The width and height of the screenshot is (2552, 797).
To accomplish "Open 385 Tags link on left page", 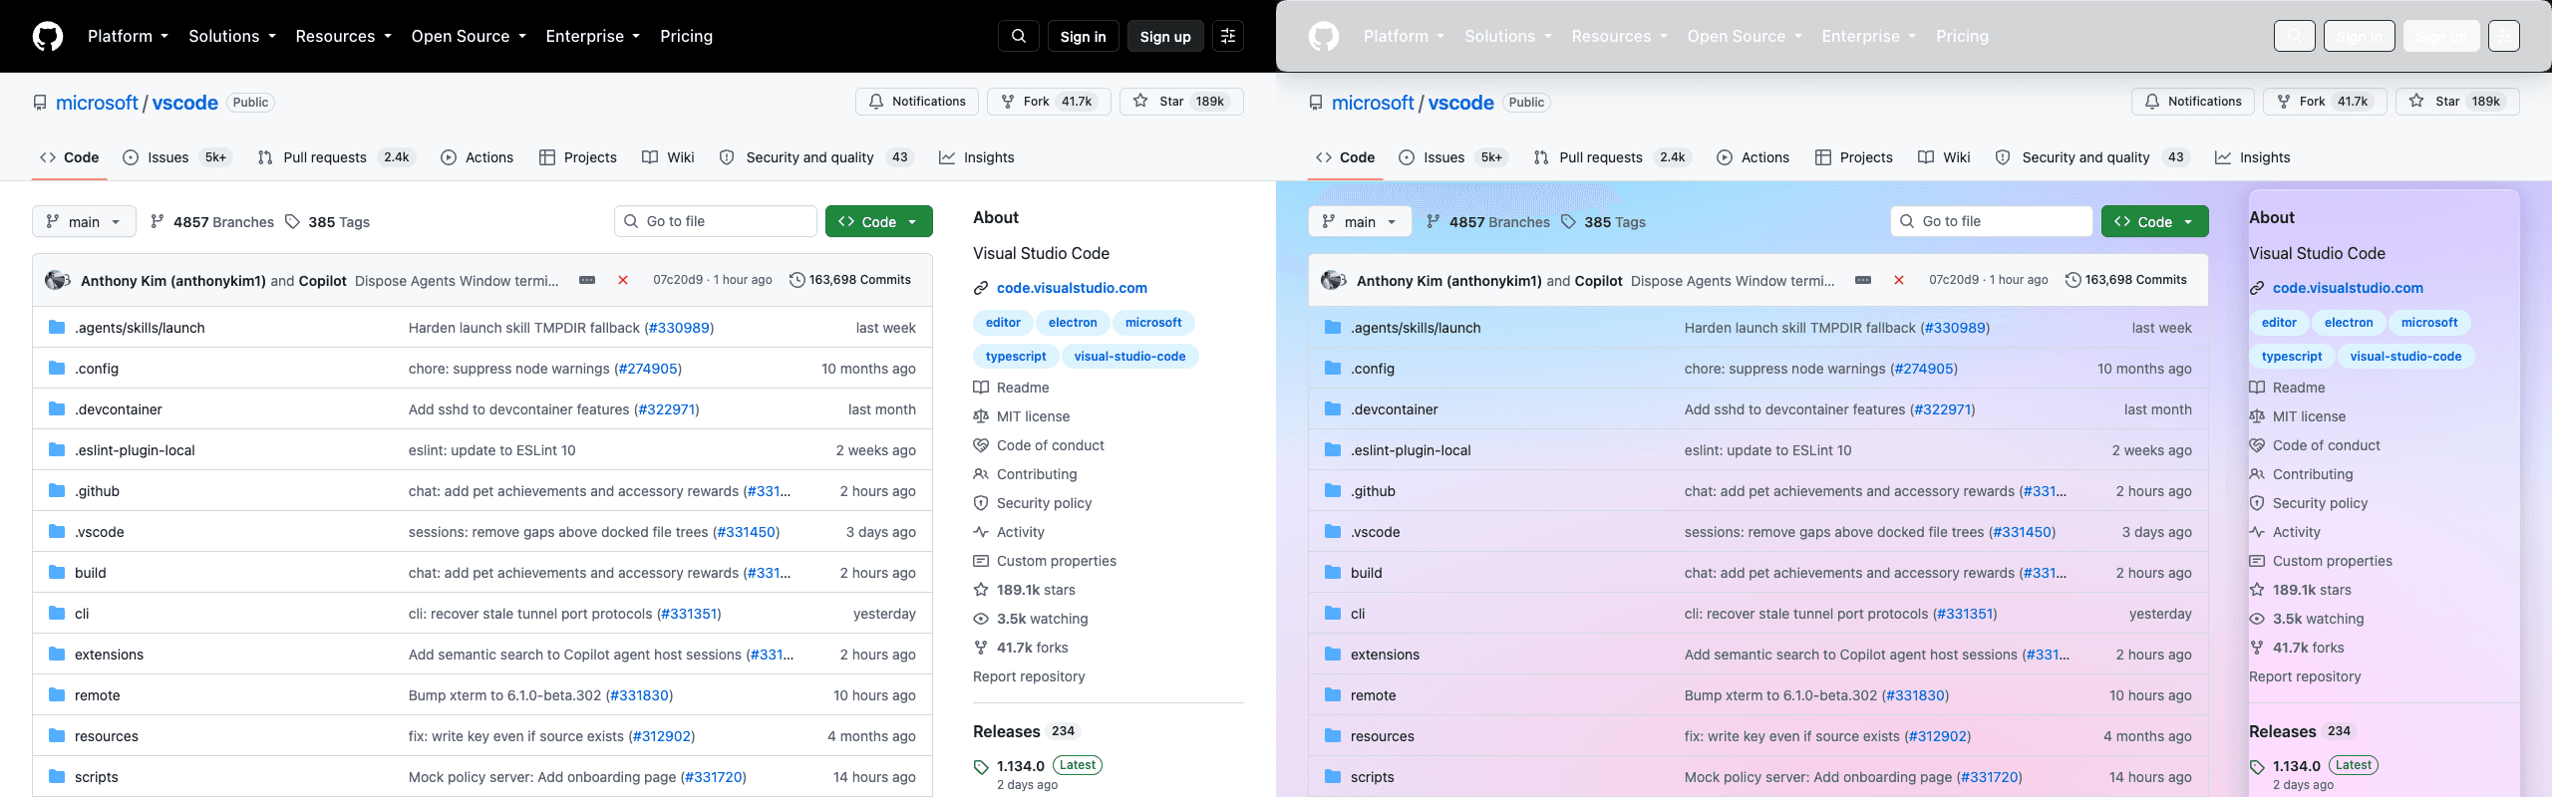I will pyautogui.click(x=327, y=221).
